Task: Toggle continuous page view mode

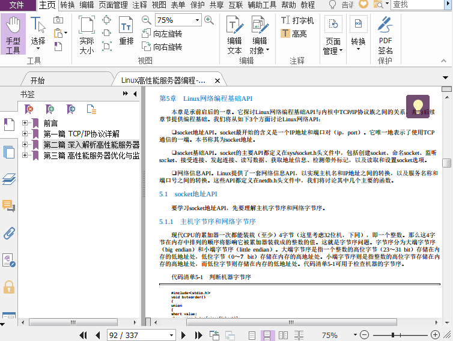Action: [x=267, y=335]
